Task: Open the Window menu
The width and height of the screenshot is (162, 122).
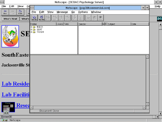Action: pyautogui.click(x=96, y=12)
